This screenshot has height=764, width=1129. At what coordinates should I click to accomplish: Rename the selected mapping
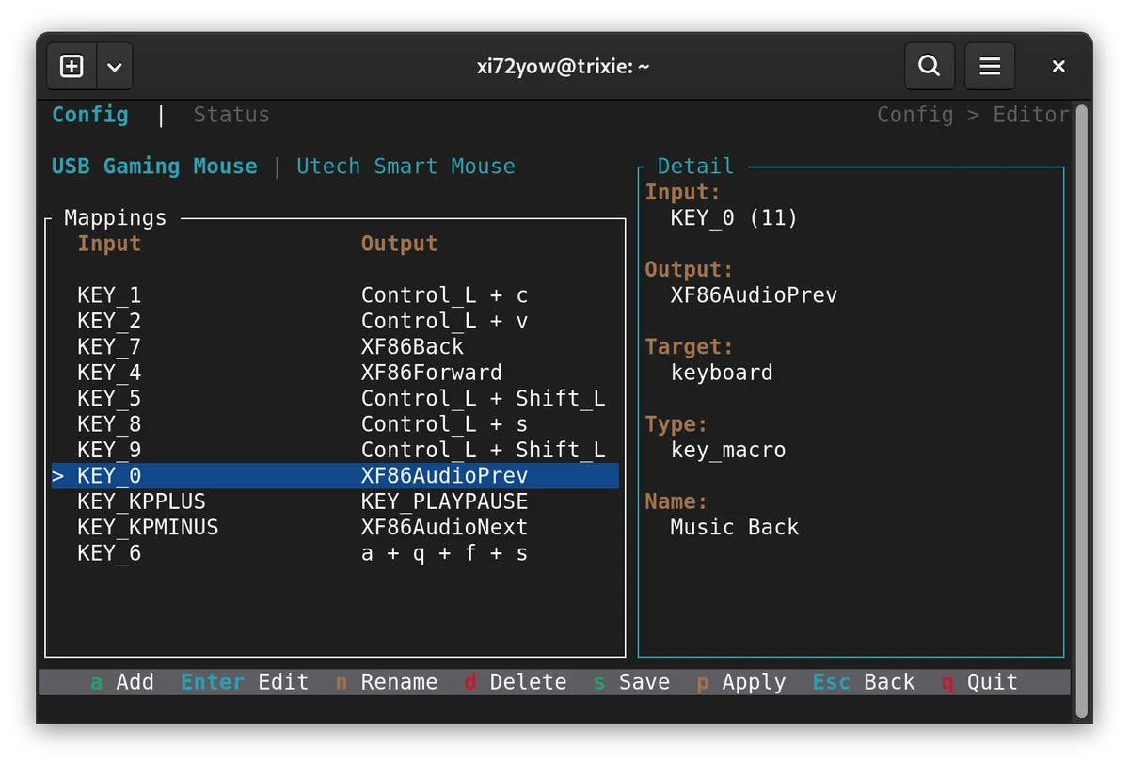(x=386, y=681)
